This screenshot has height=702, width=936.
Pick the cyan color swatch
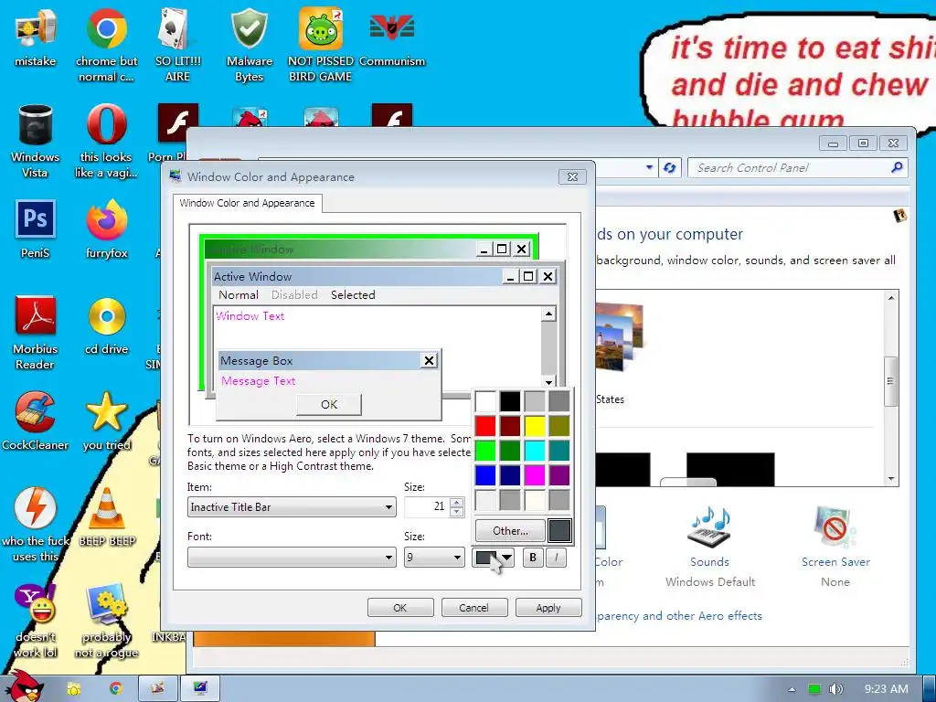pyautogui.click(x=534, y=451)
